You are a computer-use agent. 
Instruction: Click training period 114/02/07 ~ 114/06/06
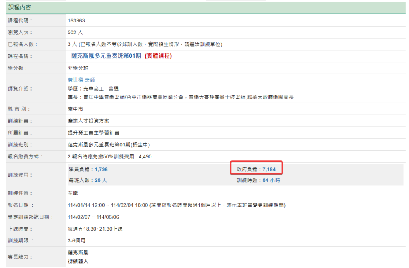[93, 217]
